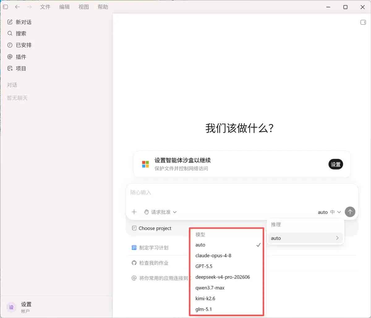Open 项目 projects page
The image size is (371, 318).
[x=17, y=68]
